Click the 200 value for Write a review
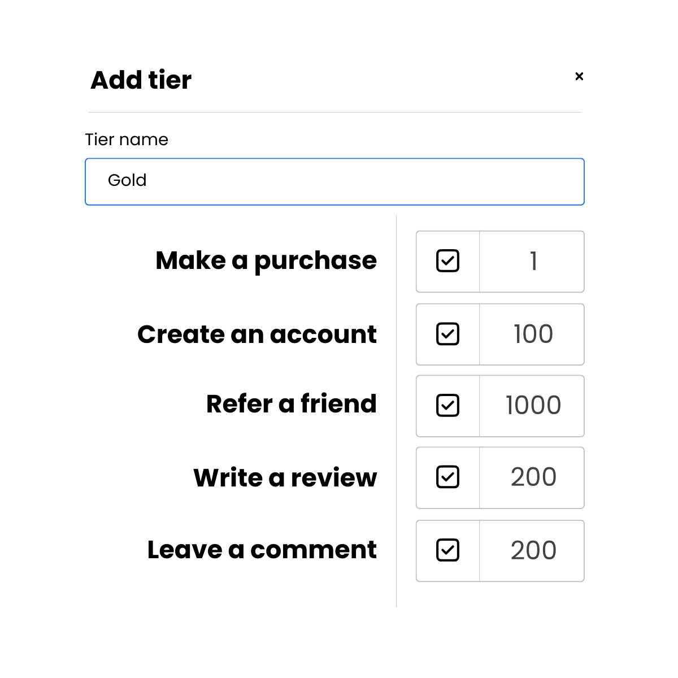Image resolution: width=678 pixels, height=678 pixels. tap(532, 477)
